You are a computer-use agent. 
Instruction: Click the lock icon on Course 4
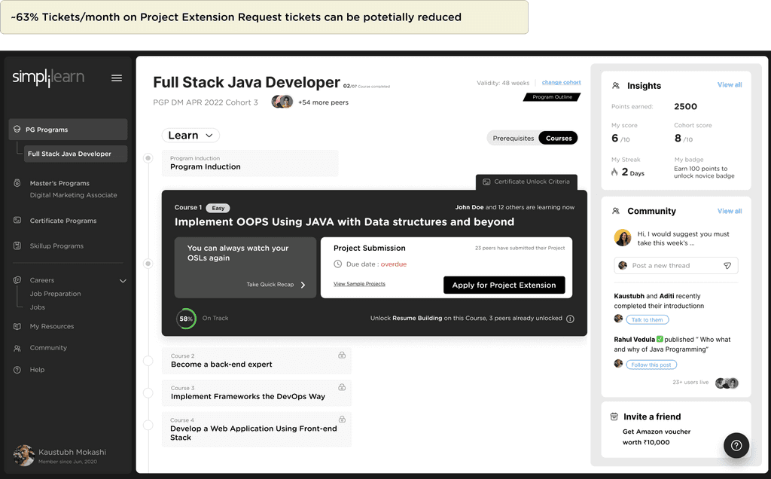pyautogui.click(x=342, y=419)
